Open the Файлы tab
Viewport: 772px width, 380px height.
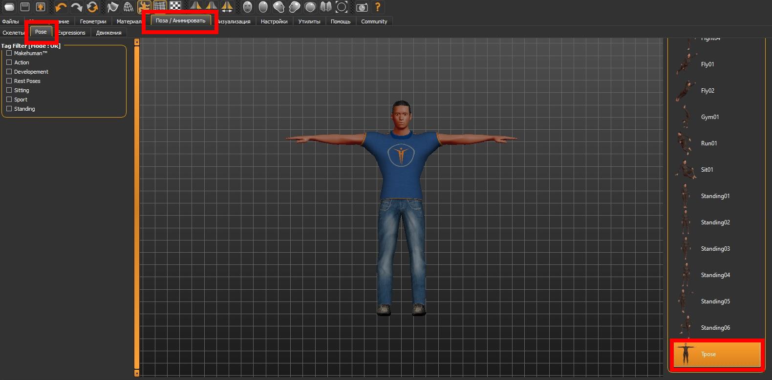pyautogui.click(x=11, y=21)
